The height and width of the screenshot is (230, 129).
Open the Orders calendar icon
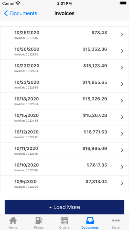pos(64,220)
